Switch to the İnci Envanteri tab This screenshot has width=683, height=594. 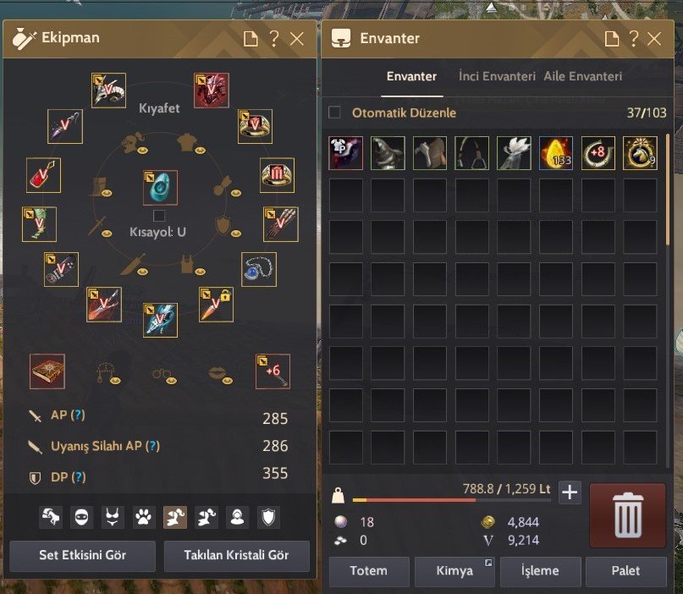pyautogui.click(x=497, y=76)
